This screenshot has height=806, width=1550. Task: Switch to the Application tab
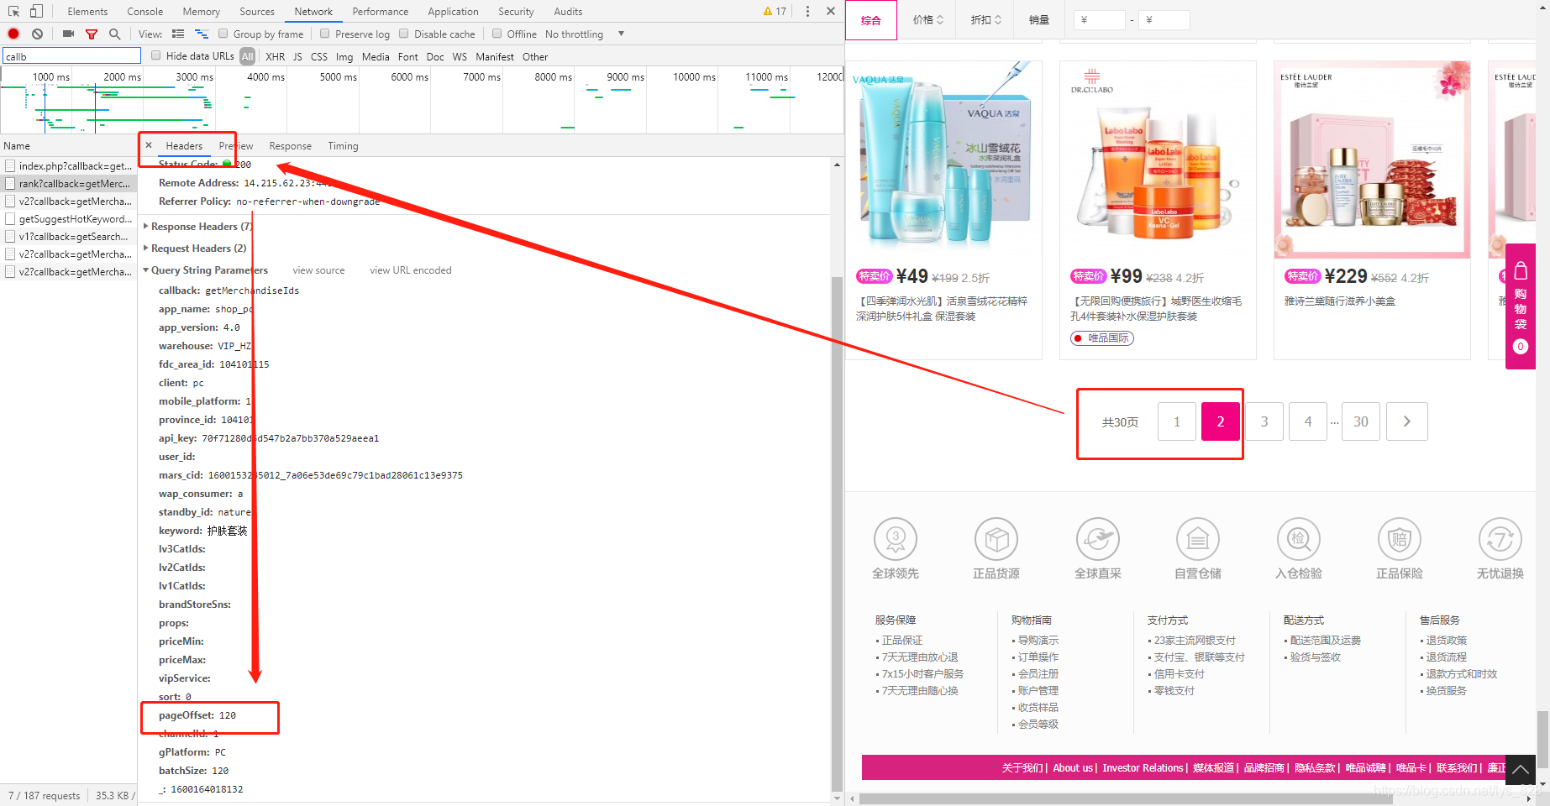453,11
